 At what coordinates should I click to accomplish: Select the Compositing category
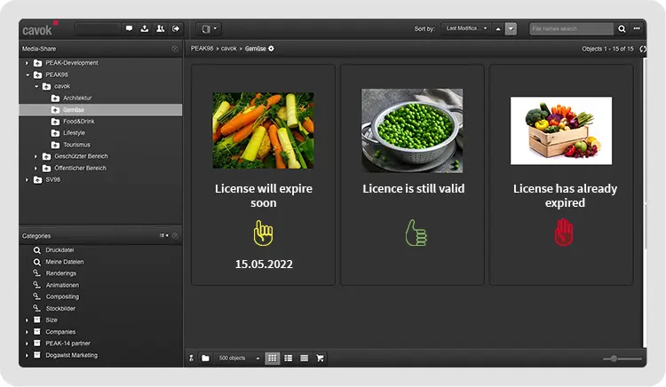pos(62,296)
